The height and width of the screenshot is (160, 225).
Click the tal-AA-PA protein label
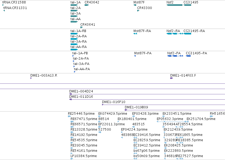[82, 69]
